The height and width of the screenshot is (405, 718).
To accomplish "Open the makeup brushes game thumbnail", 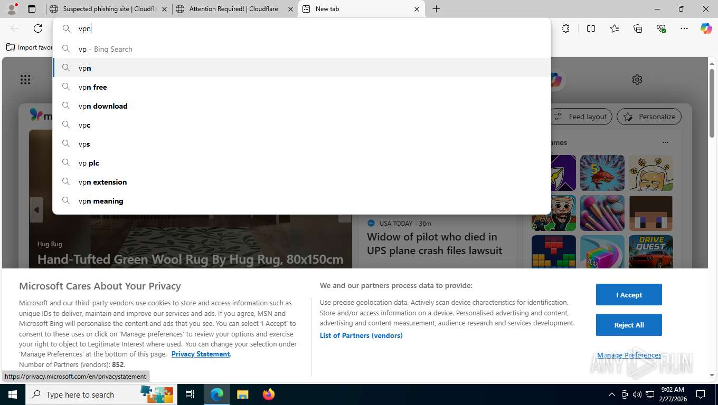I will (x=602, y=213).
